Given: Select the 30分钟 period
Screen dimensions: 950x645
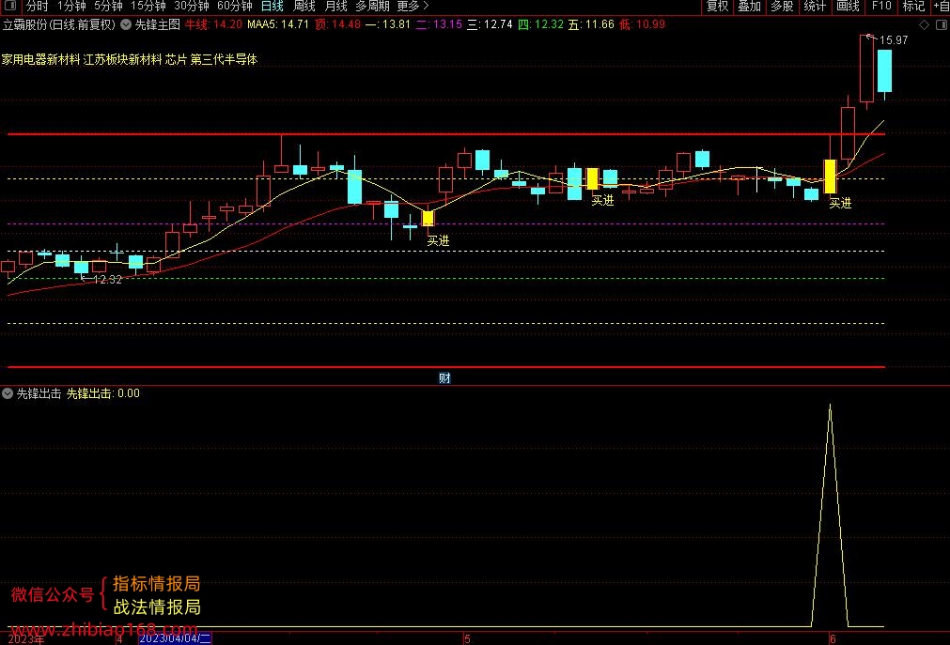Looking at the screenshot, I should 192,6.
